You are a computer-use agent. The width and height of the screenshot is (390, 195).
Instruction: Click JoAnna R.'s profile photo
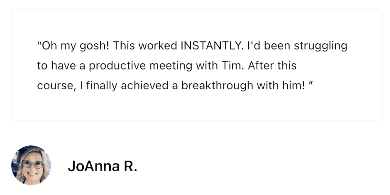[31, 165]
